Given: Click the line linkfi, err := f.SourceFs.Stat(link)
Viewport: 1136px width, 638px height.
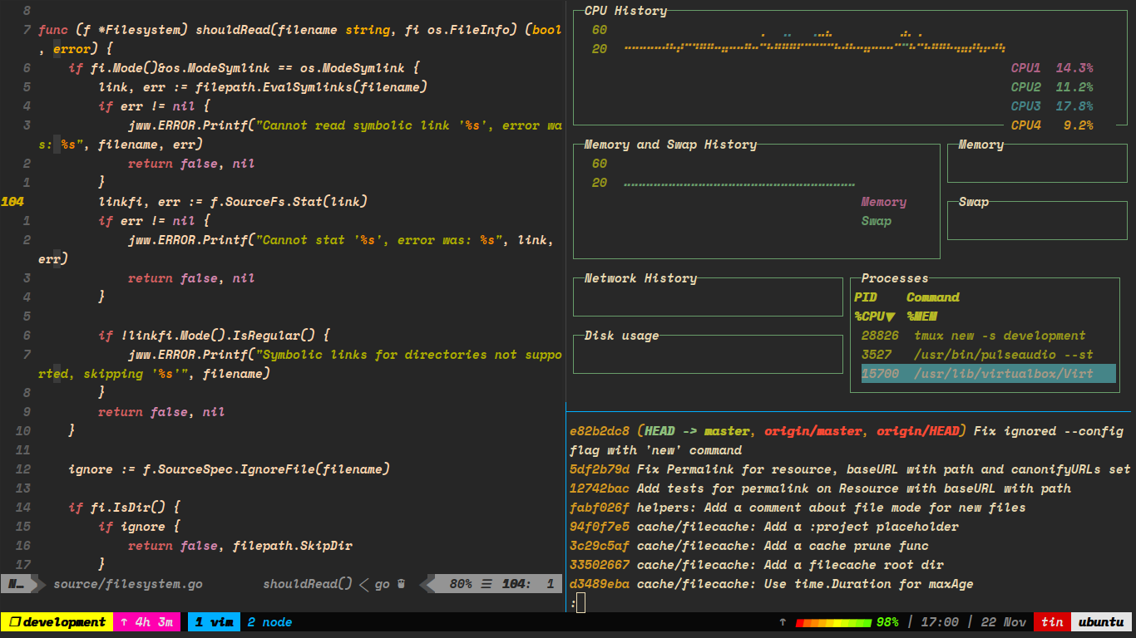Looking at the screenshot, I should pos(233,202).
